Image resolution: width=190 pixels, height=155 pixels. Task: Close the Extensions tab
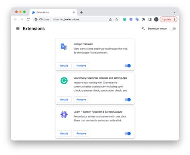tap(74, 12)
